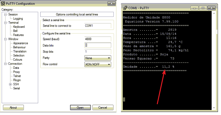Open the Flow control dropdown
221x115 pixels.
tap(98, 64)
